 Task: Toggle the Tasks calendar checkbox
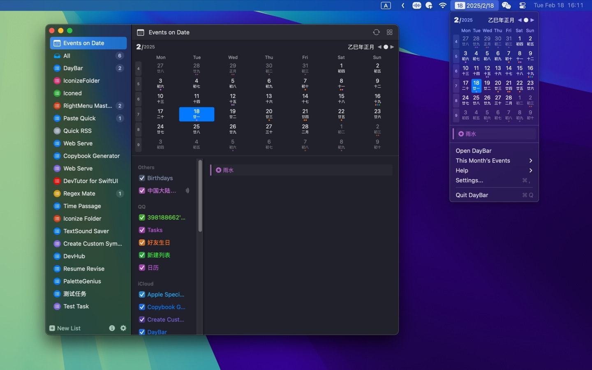coord(142,230)
